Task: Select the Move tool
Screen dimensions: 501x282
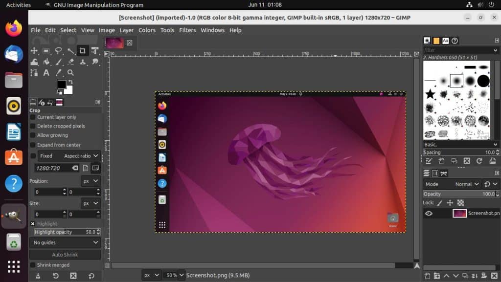Action: coord(34,51)
